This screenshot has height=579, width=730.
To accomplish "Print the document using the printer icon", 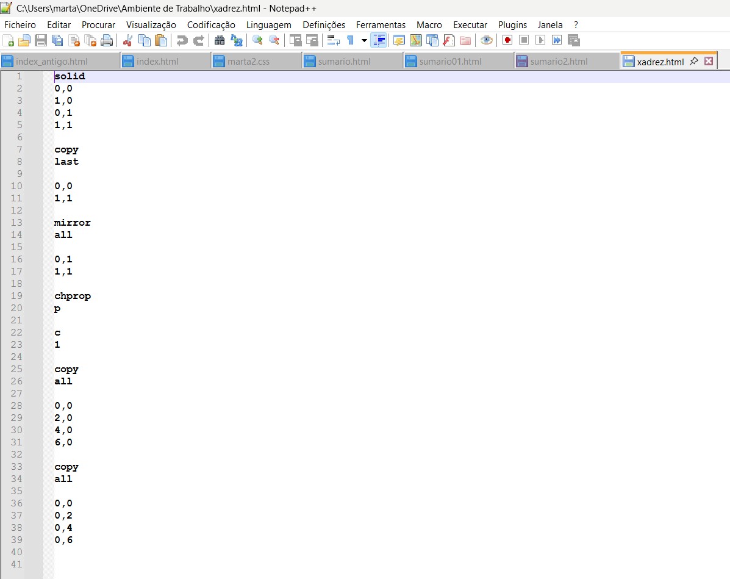I will click(x=107, y=40).
